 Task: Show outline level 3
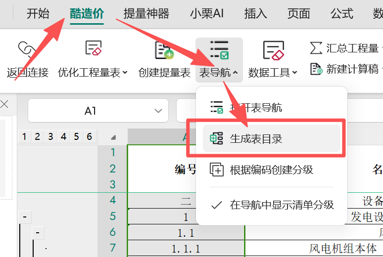pos(50,136)
